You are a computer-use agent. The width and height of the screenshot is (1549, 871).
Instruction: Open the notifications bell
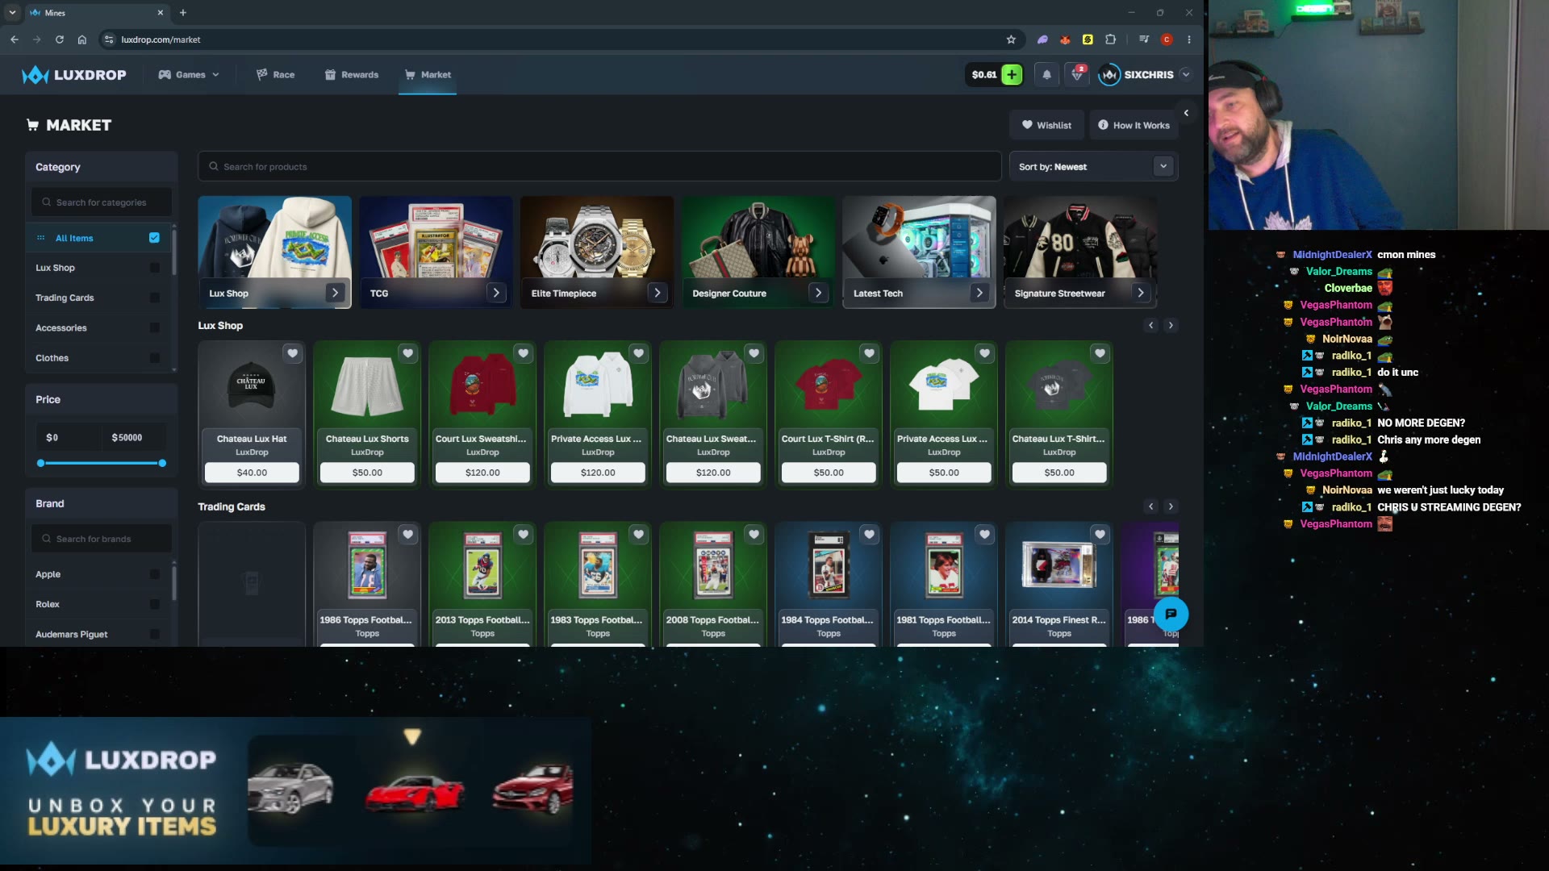tap(1046, 75)
